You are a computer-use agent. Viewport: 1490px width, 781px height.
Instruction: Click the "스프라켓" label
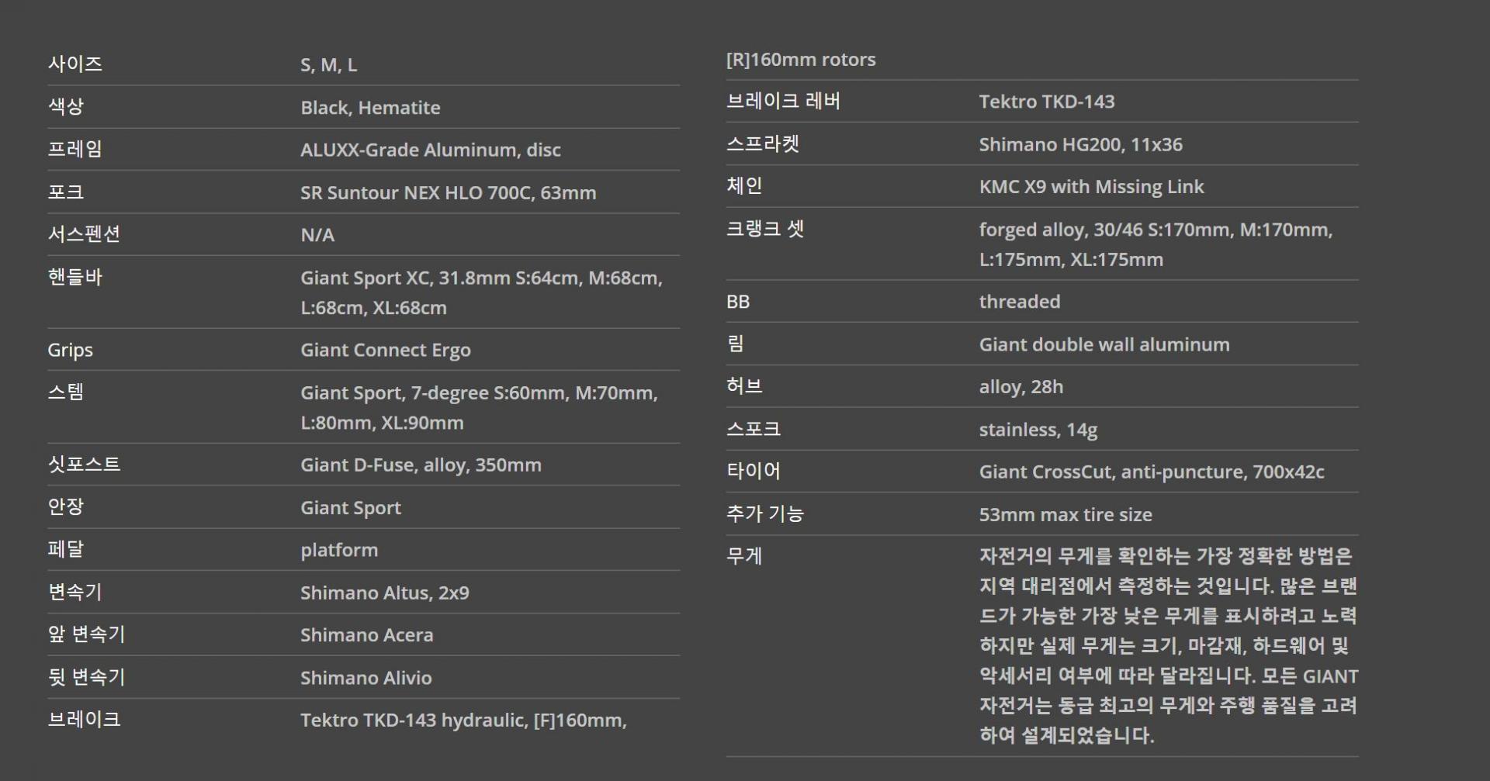tap(763, 143)
